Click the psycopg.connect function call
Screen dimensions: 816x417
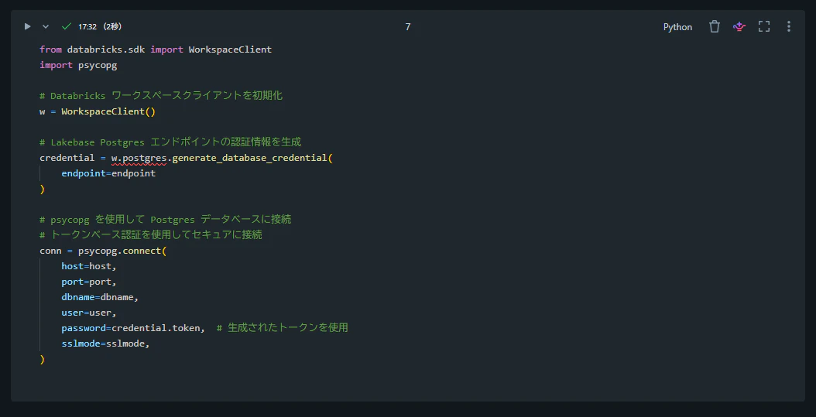pos(122,251)
